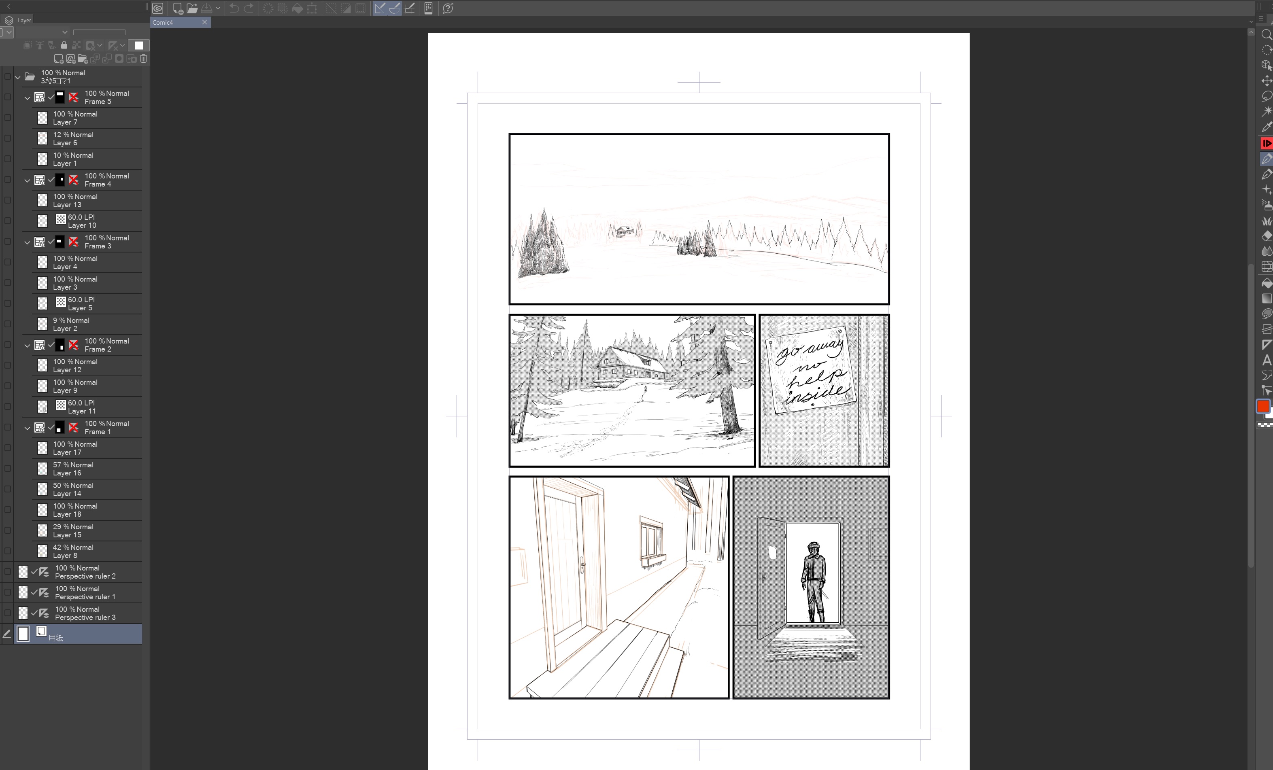Switch to the Layer palette tab
The image size is (1273, 770).
pyautogui.click(x=19, y=20)
